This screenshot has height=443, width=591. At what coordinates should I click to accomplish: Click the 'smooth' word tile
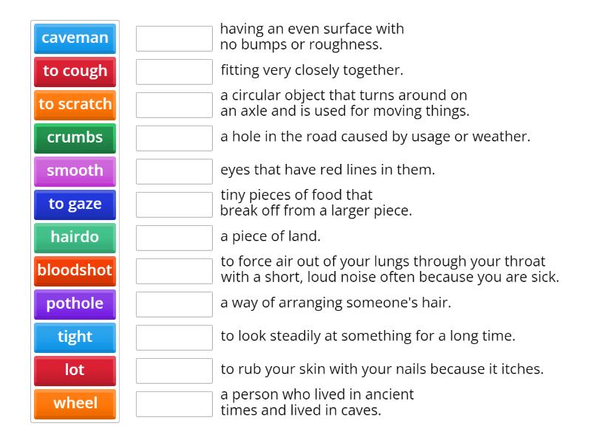(x=75, y=171)
